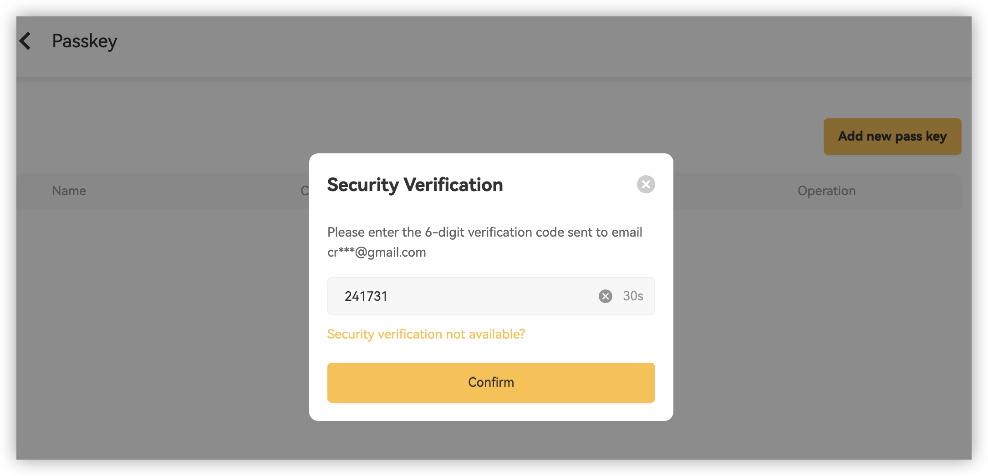
Task: Click the partially hidden column header behind dialog
Action: click(304, 191)
